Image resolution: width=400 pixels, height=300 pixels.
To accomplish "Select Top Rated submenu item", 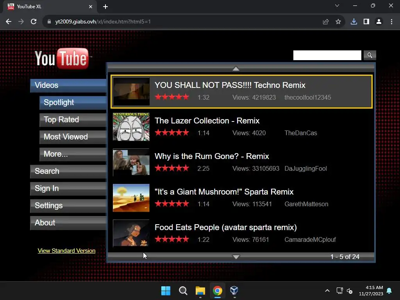I will (x=73, y=120).
